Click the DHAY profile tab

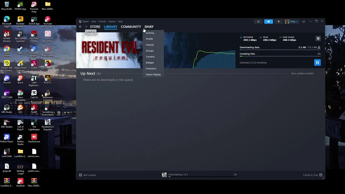[149, 27]
